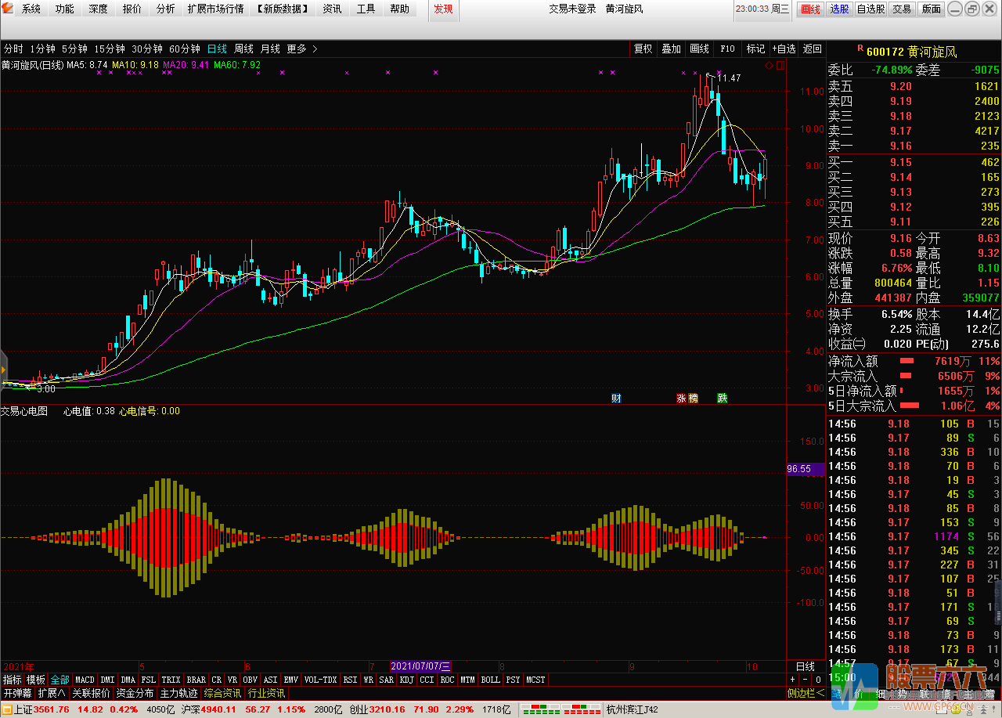The width and height of the screenshot is (1002, 718).
Task: Open the 扩展市场行情 menu
Action: 215,9
